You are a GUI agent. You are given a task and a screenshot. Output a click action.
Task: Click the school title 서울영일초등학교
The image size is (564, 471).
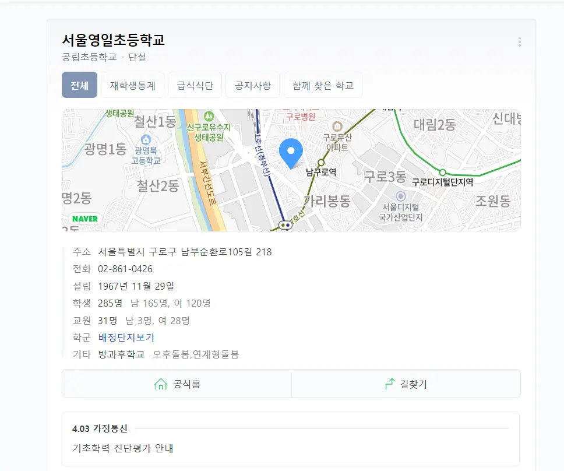pyautogui.click(x=113, y=40)
